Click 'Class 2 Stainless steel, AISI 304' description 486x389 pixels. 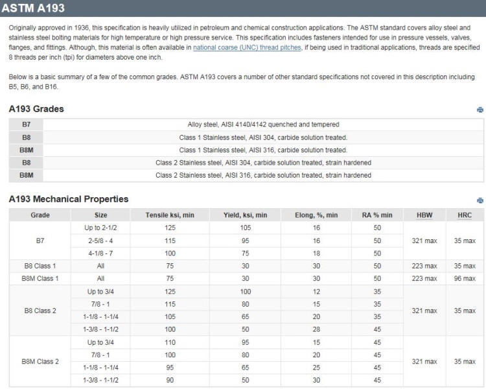tap(263, 163)
